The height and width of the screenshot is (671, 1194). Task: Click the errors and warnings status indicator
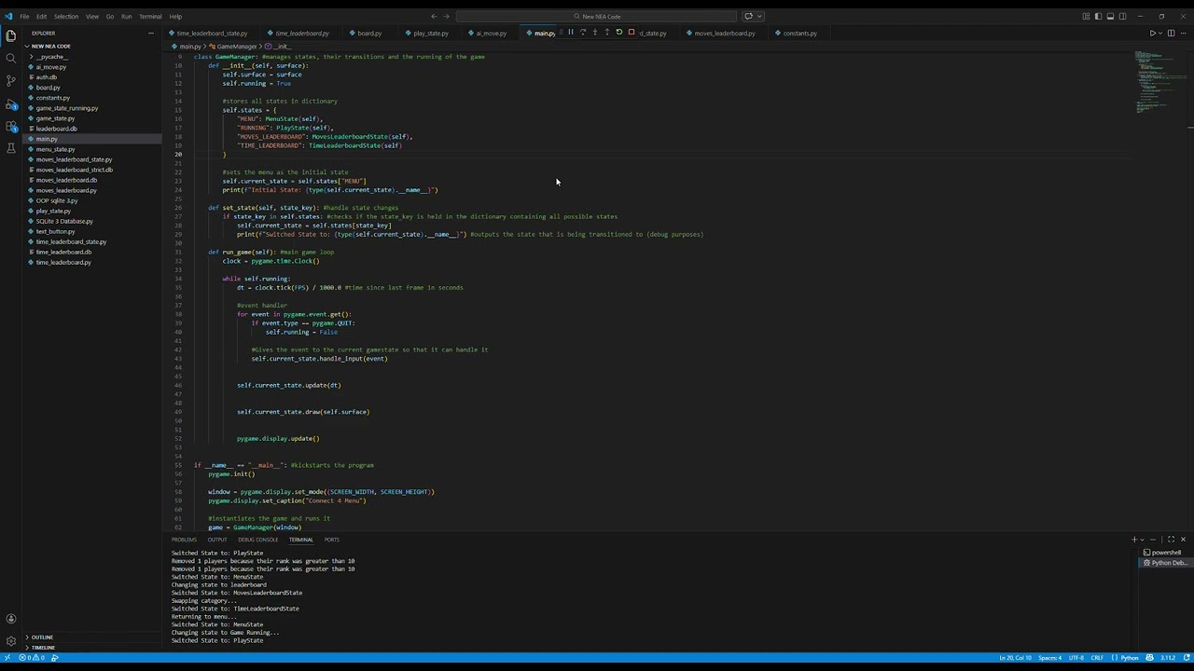click(x=32, y=658)
